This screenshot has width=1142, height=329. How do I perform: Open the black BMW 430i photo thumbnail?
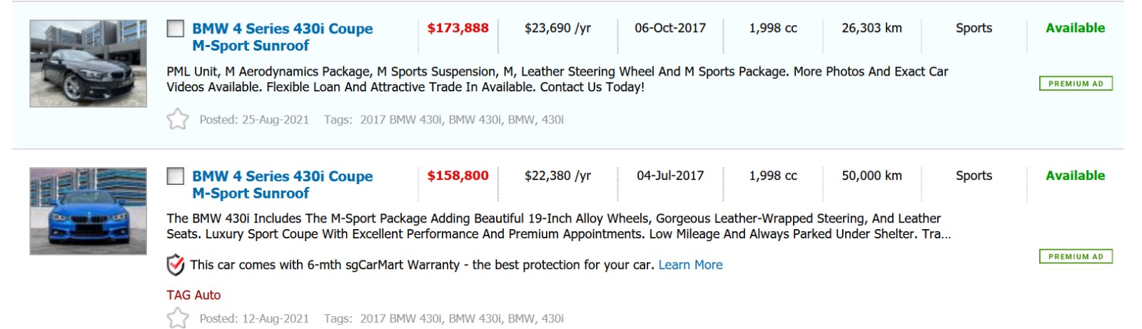[x=89, y=64]
